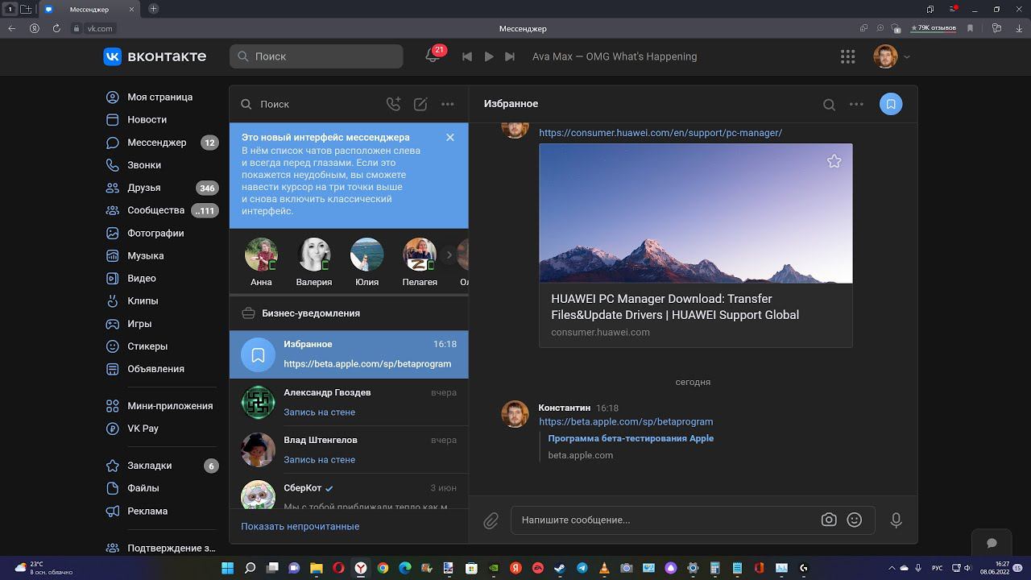Screen dimensions: 1031x580
Task: Skip to the next music track
Action: point(510,56)
